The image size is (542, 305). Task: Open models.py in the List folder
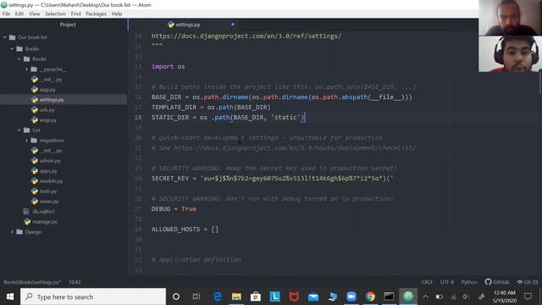51,181
